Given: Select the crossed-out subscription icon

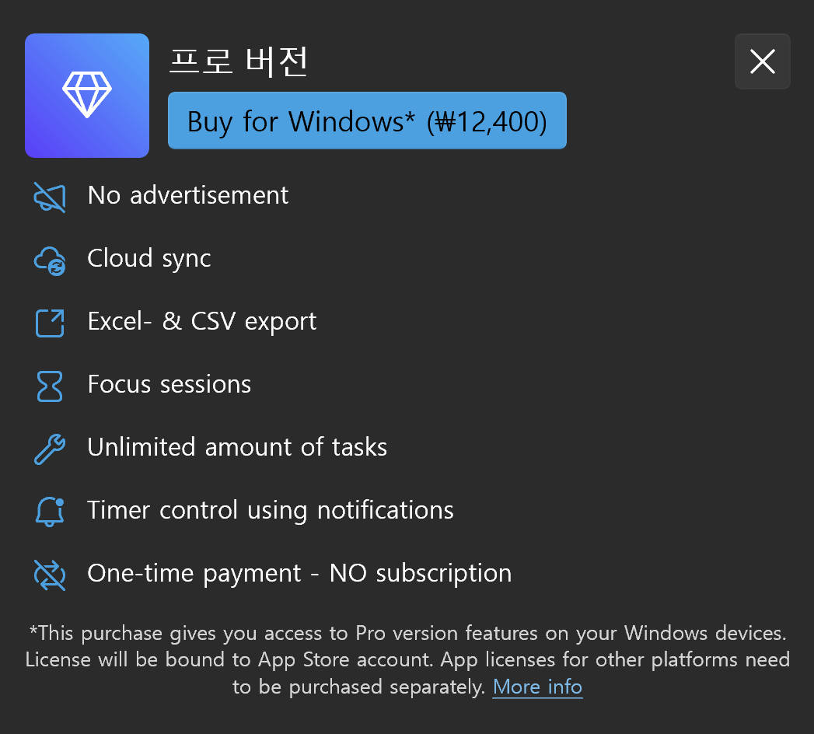Looking at the screenshot, I should 48,574.
